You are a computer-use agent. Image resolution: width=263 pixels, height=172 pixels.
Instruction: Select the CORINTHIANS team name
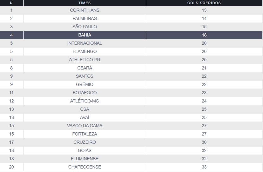pyautogui.click(x=85, y=10)
